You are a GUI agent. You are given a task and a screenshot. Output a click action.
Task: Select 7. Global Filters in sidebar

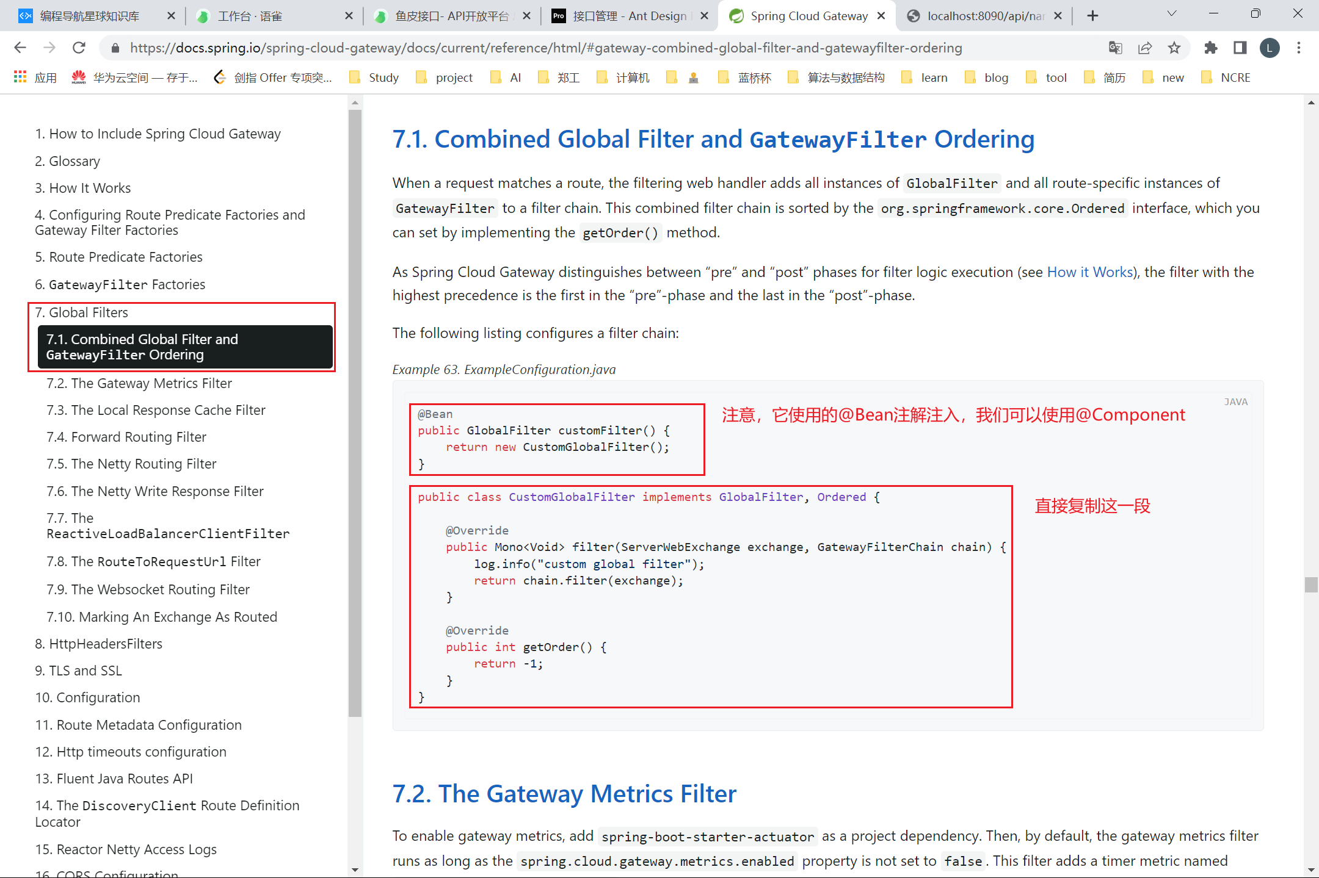[x=82, y=312]
